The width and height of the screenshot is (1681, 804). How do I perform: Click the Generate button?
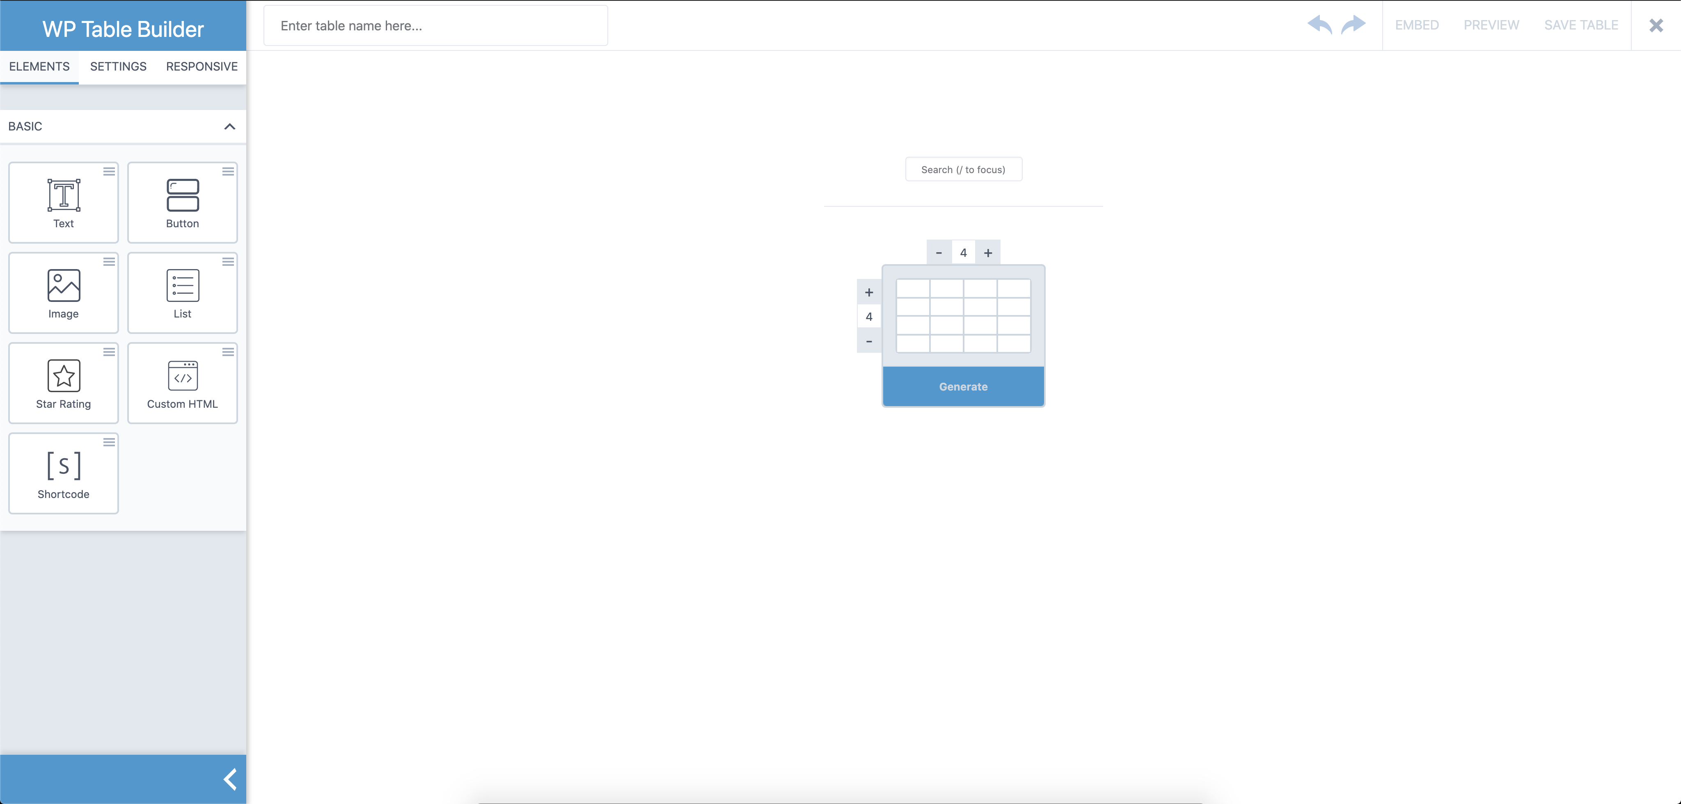click(963, 386)
